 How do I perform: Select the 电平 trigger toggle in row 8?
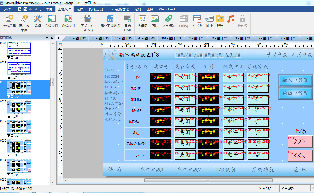233,155
